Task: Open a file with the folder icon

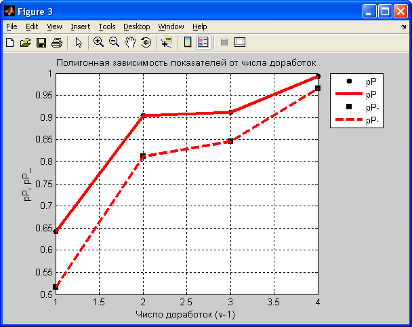Action: point(26,42)
